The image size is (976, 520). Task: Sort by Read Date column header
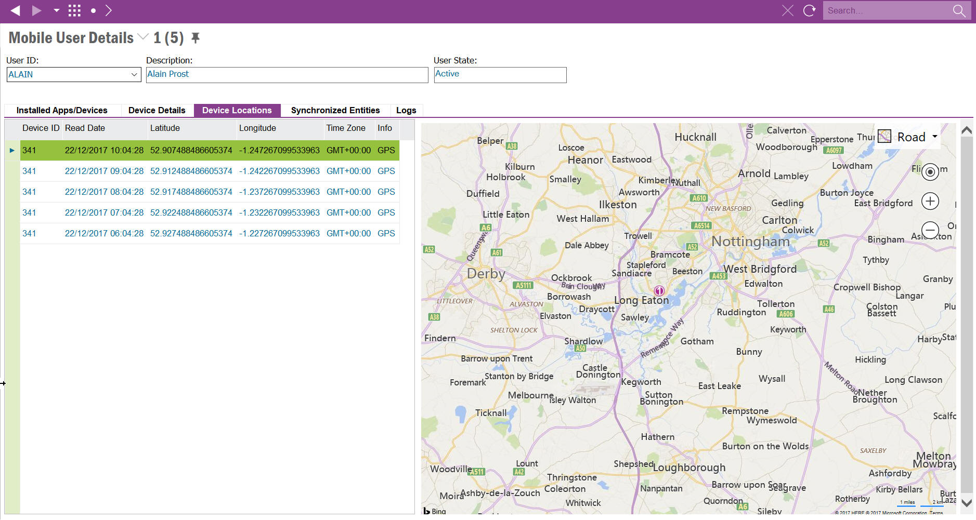tap(85, 128)
